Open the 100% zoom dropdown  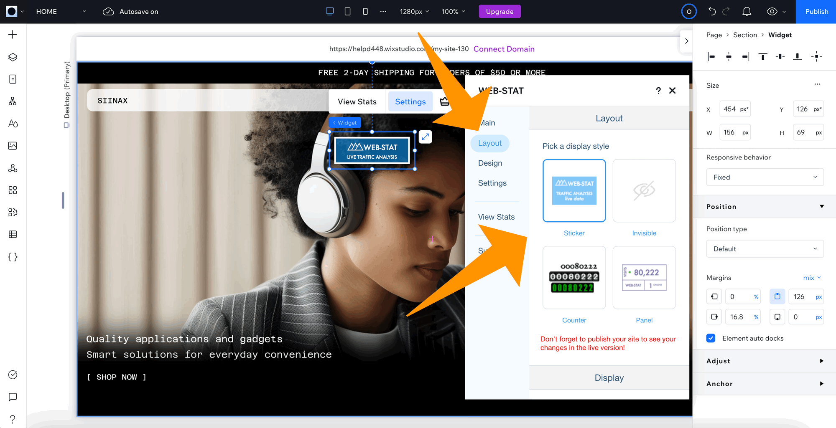(454, 11)
